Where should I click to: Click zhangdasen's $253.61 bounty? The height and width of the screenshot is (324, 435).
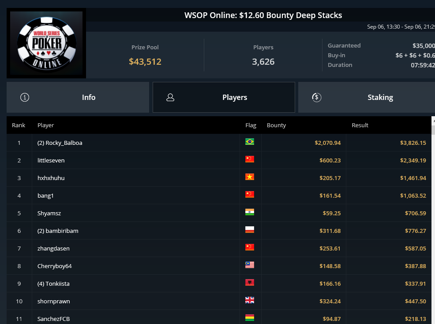[x=330, y=248]
